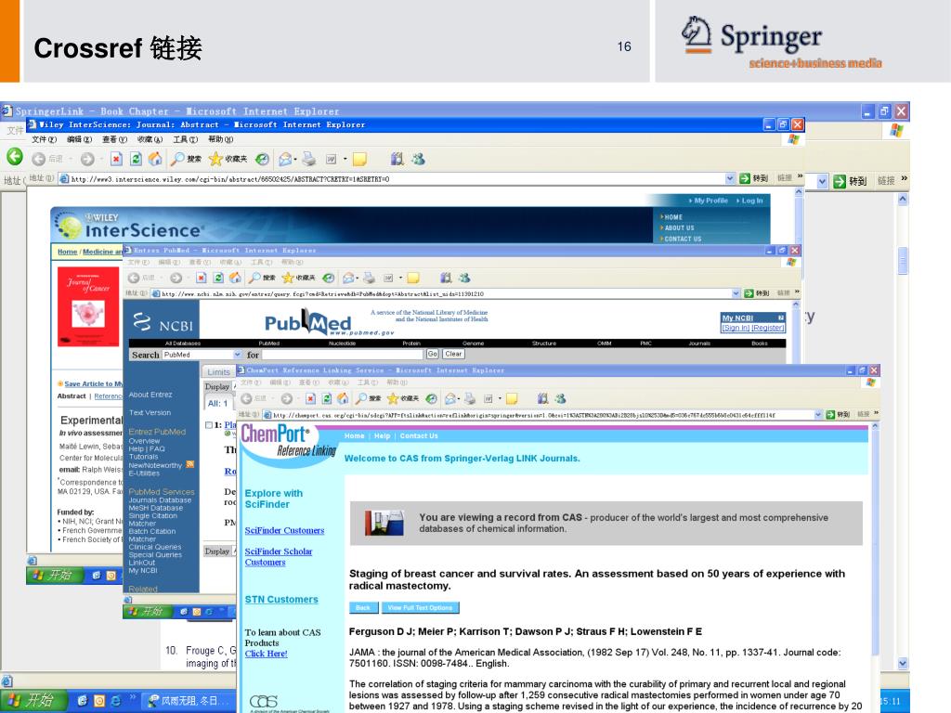Click Mail icon in Wiley InterScience toolbar

284,159
